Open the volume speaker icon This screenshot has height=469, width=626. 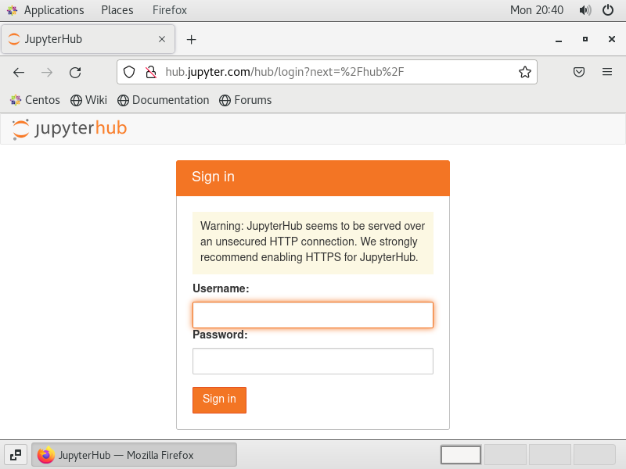click(585, 10)
